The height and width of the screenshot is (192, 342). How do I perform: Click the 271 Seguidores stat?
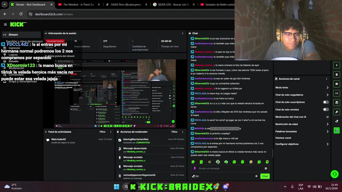click(x=110, y=44)
